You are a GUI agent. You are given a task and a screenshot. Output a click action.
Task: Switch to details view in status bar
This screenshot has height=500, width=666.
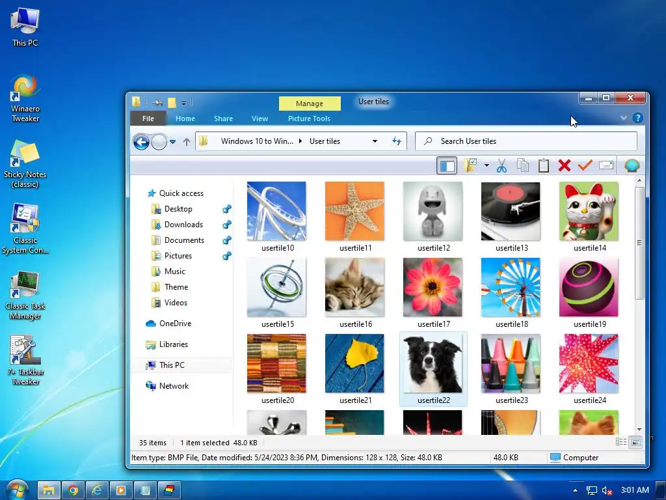(x=621, y=442)
